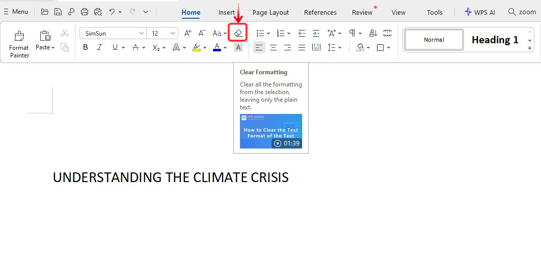
Task: Select Center paragraph alignment
Action: [273, 47]
